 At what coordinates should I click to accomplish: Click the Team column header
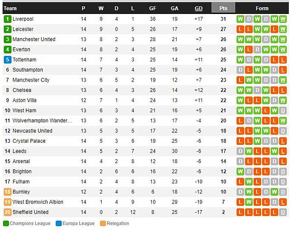[x=10, y=8]
